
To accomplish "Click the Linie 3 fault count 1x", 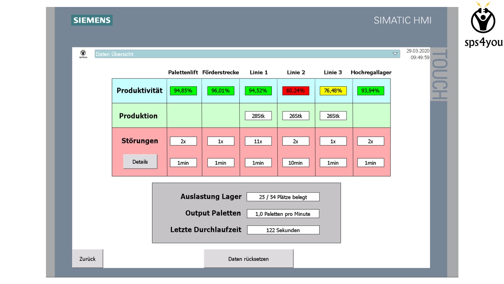I will 333,141.
